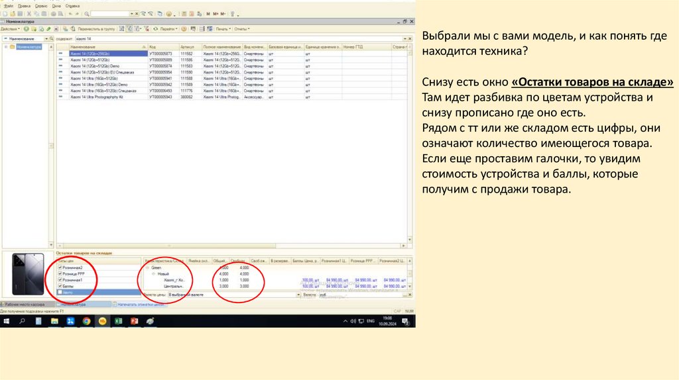Open the Окна menu
Screen dimensions: 679x380
[56, 6]
